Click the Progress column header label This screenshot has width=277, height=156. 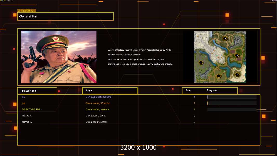point(212,90)
